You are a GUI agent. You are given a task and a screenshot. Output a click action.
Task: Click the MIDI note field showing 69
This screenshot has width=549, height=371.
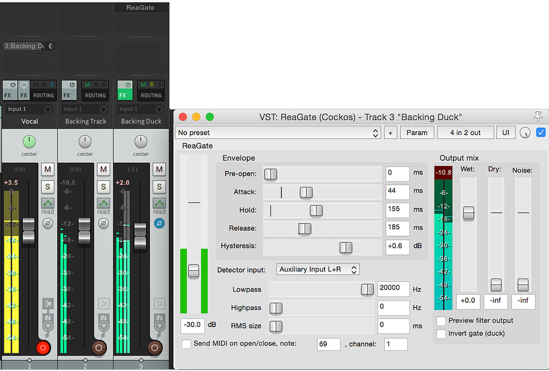click(328, 344)
